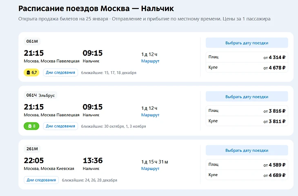Select travel date for train 061М
The image size is (298, 196).
[x=247, y=43]
